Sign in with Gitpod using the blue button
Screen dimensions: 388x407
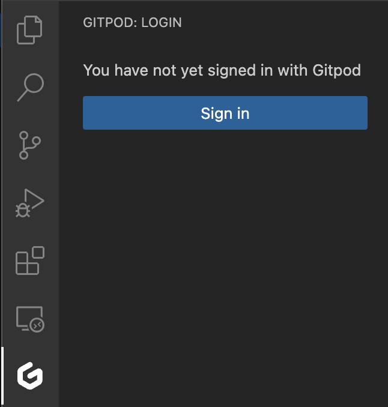click(225, 113)
